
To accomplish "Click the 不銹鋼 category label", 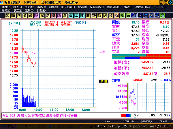I will [80, 23].
